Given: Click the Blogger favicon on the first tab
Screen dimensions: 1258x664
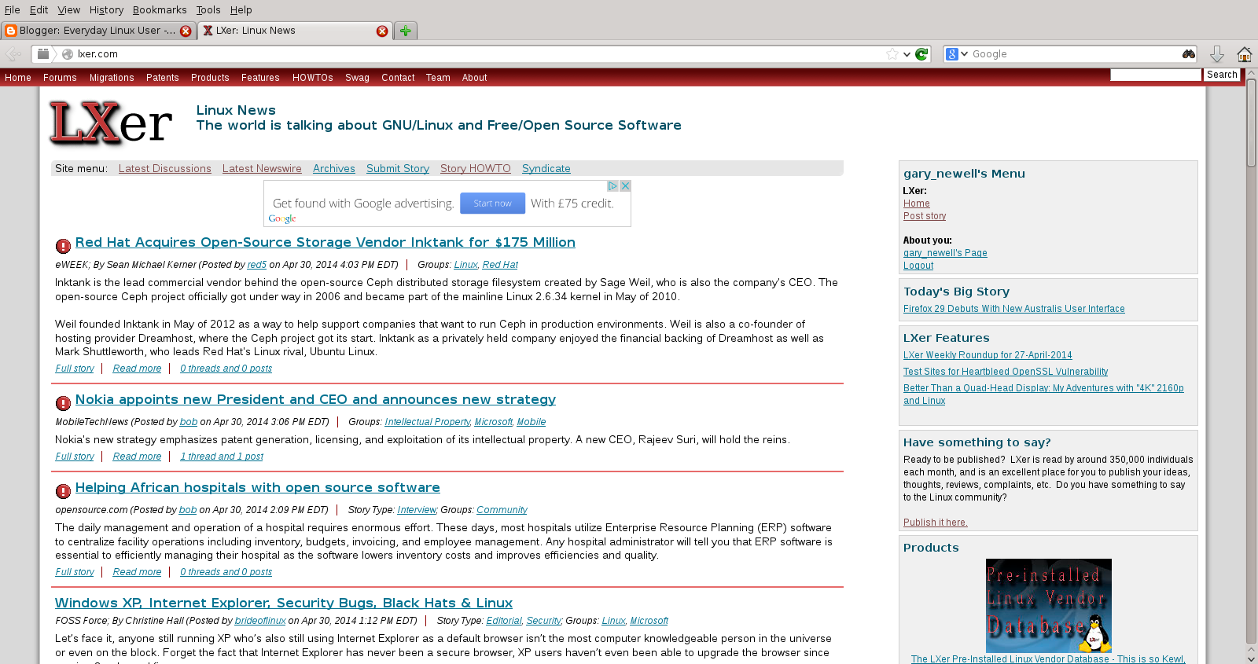Looking at the screenshot, I should tap(10, 31).
